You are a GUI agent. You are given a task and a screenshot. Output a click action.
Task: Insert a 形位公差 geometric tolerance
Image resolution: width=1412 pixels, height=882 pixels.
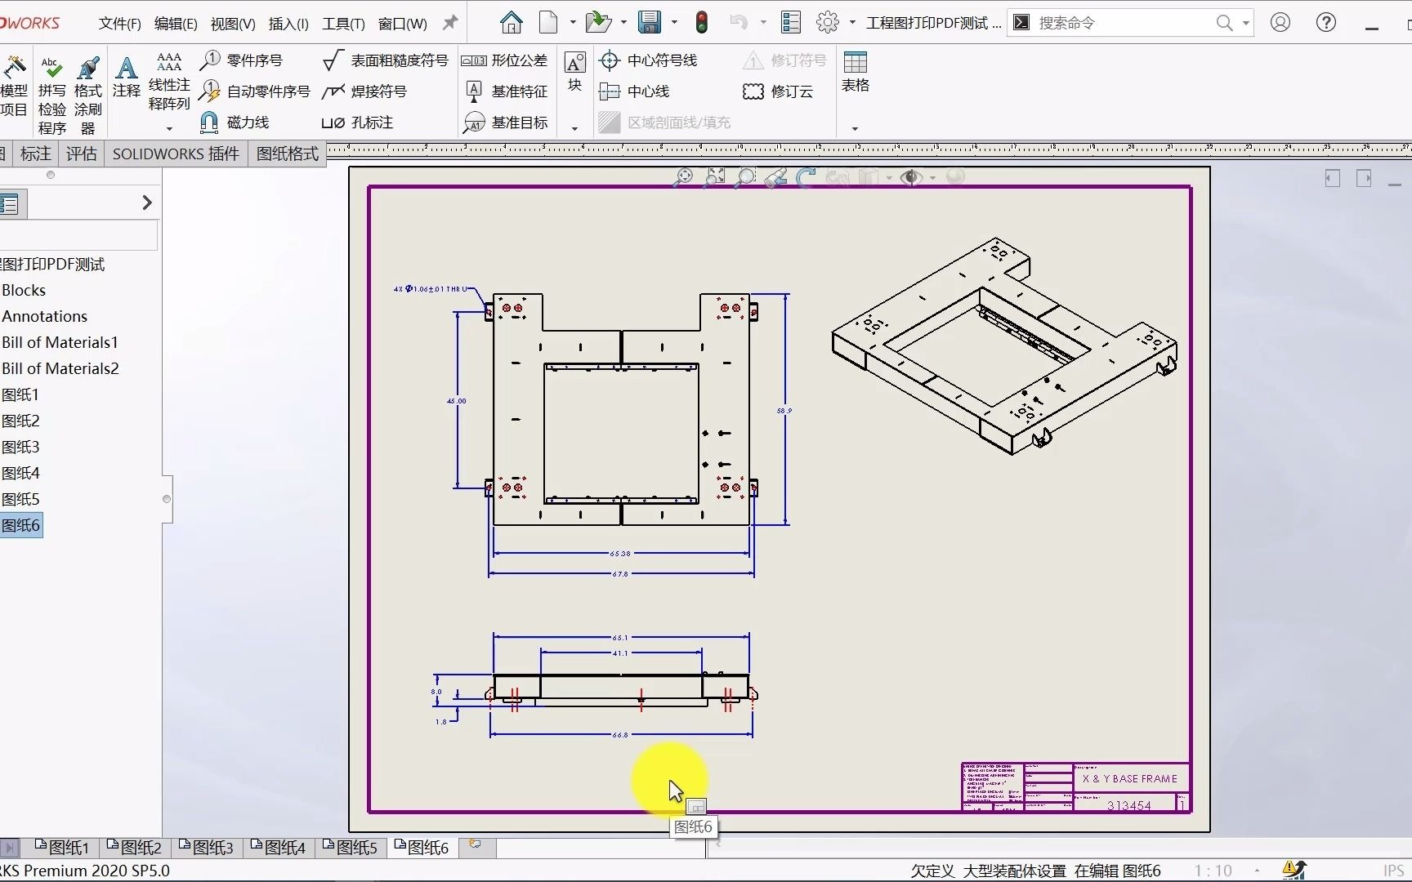505,60
